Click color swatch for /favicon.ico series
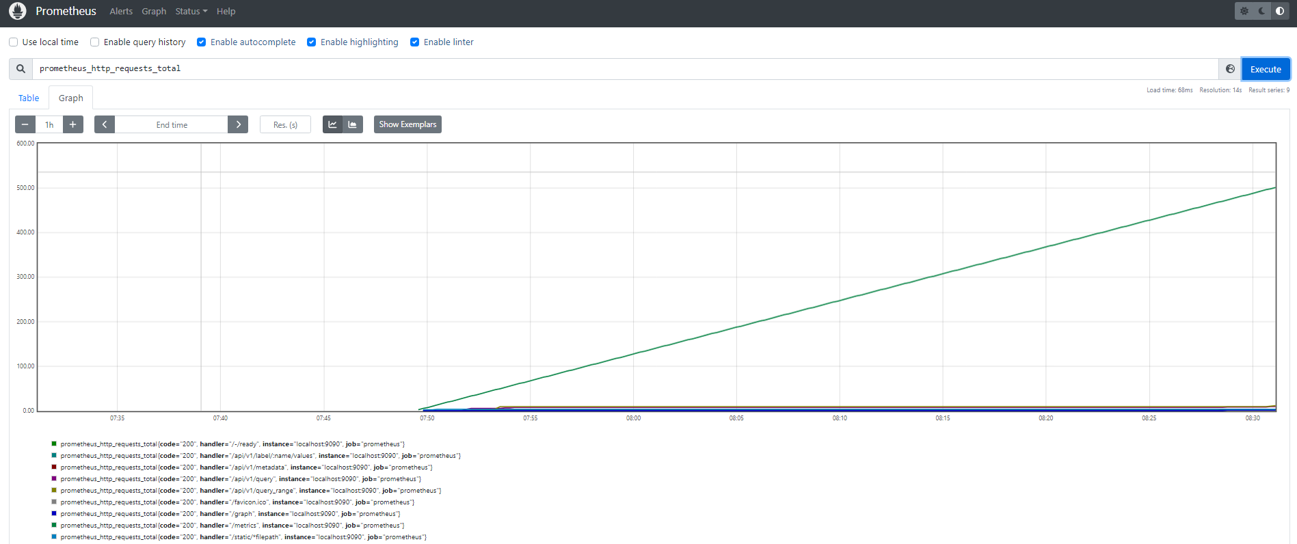Image resolution: width=1297 pixels, height=544 pixels. [x=54, y=502]
